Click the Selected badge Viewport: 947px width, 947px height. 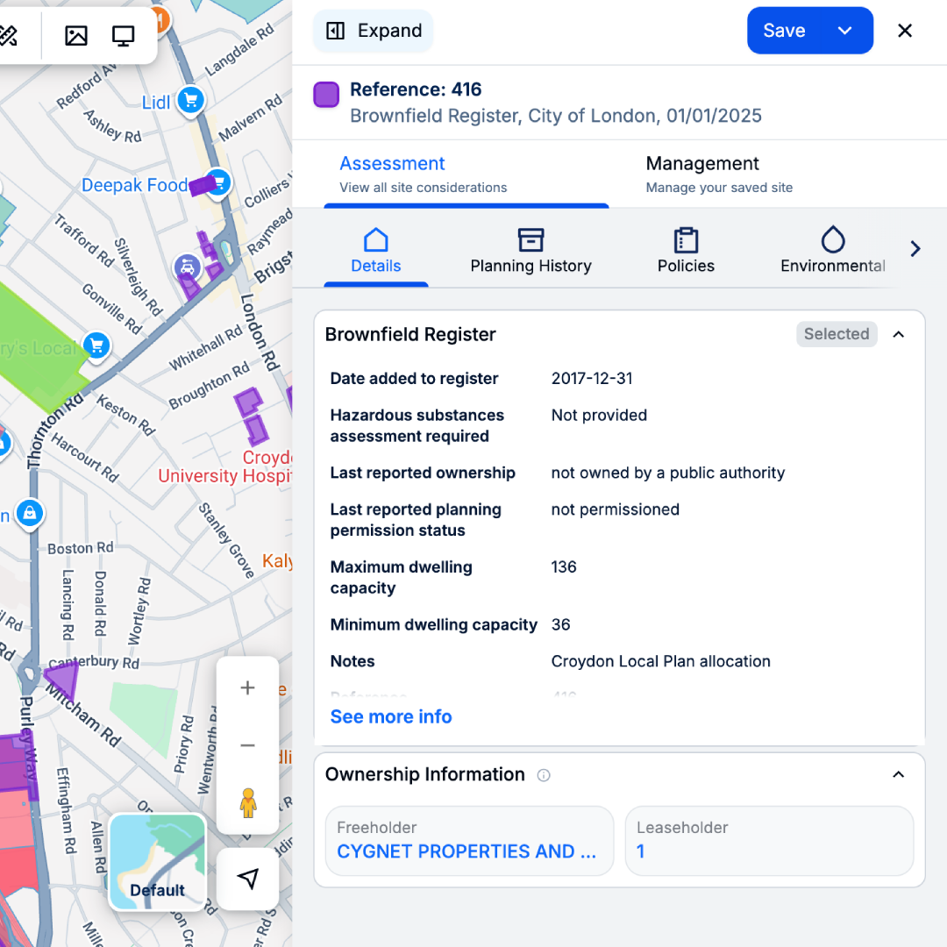[x=837, y=334]
